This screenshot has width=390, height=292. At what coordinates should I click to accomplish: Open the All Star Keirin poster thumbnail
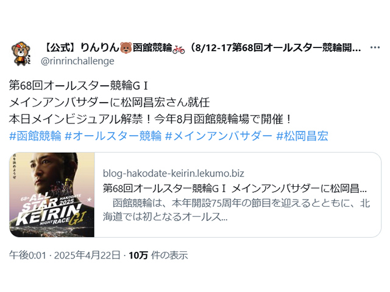tap(52, 195)
